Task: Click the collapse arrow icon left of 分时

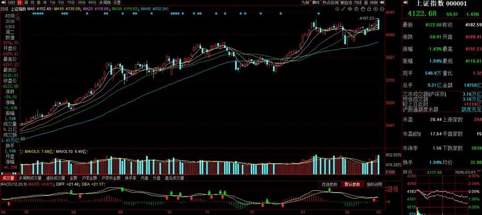Action: click(4, 3)
